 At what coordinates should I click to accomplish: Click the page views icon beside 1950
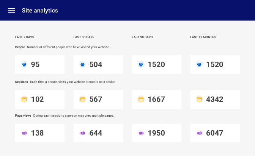(x=141, y=133)
